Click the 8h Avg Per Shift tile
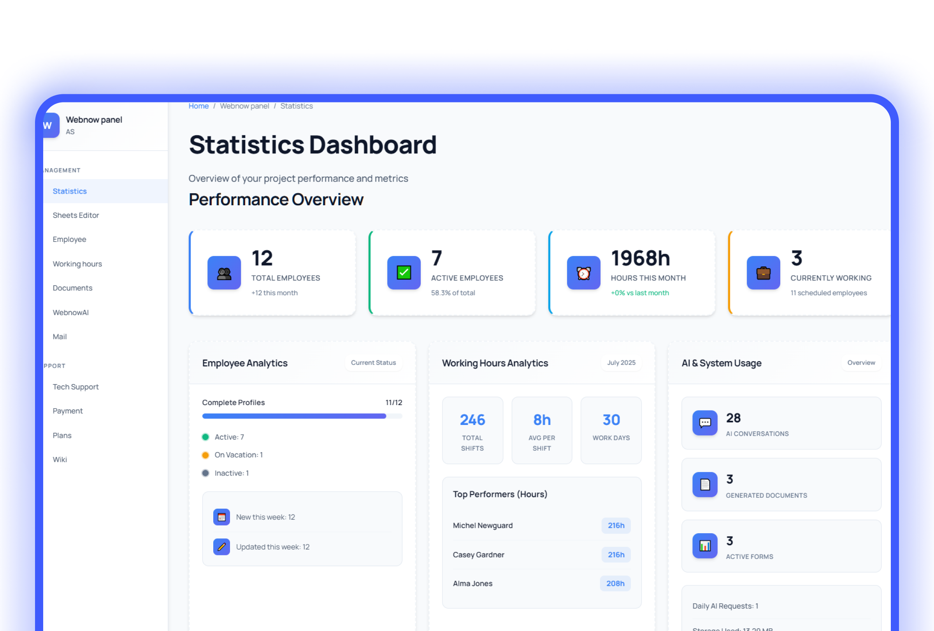The width and height of the screenshot is (934, 631). [542, 431]
